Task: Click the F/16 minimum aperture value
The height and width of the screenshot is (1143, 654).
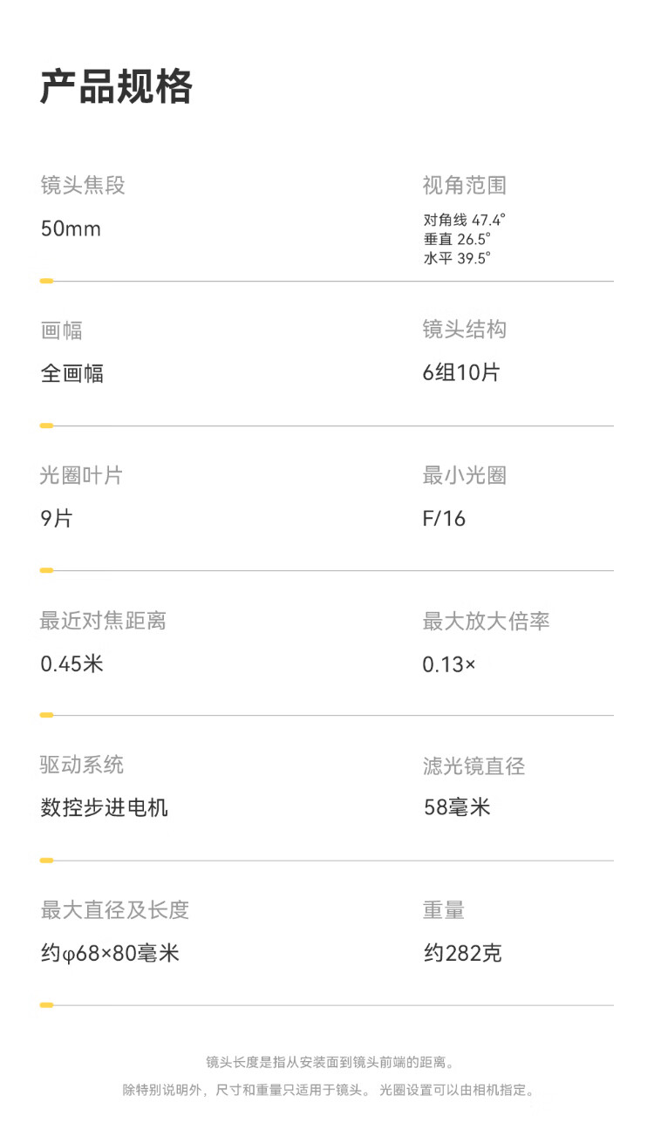Action: tap(444, 519)
